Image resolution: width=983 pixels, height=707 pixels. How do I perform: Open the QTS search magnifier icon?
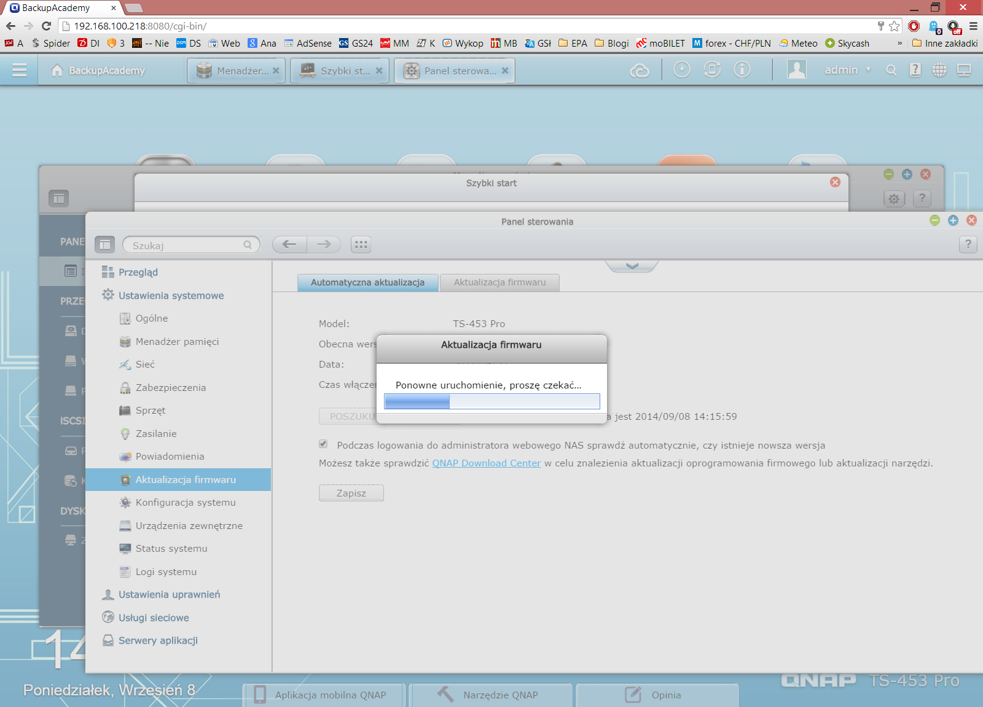[x=891, y=70]
